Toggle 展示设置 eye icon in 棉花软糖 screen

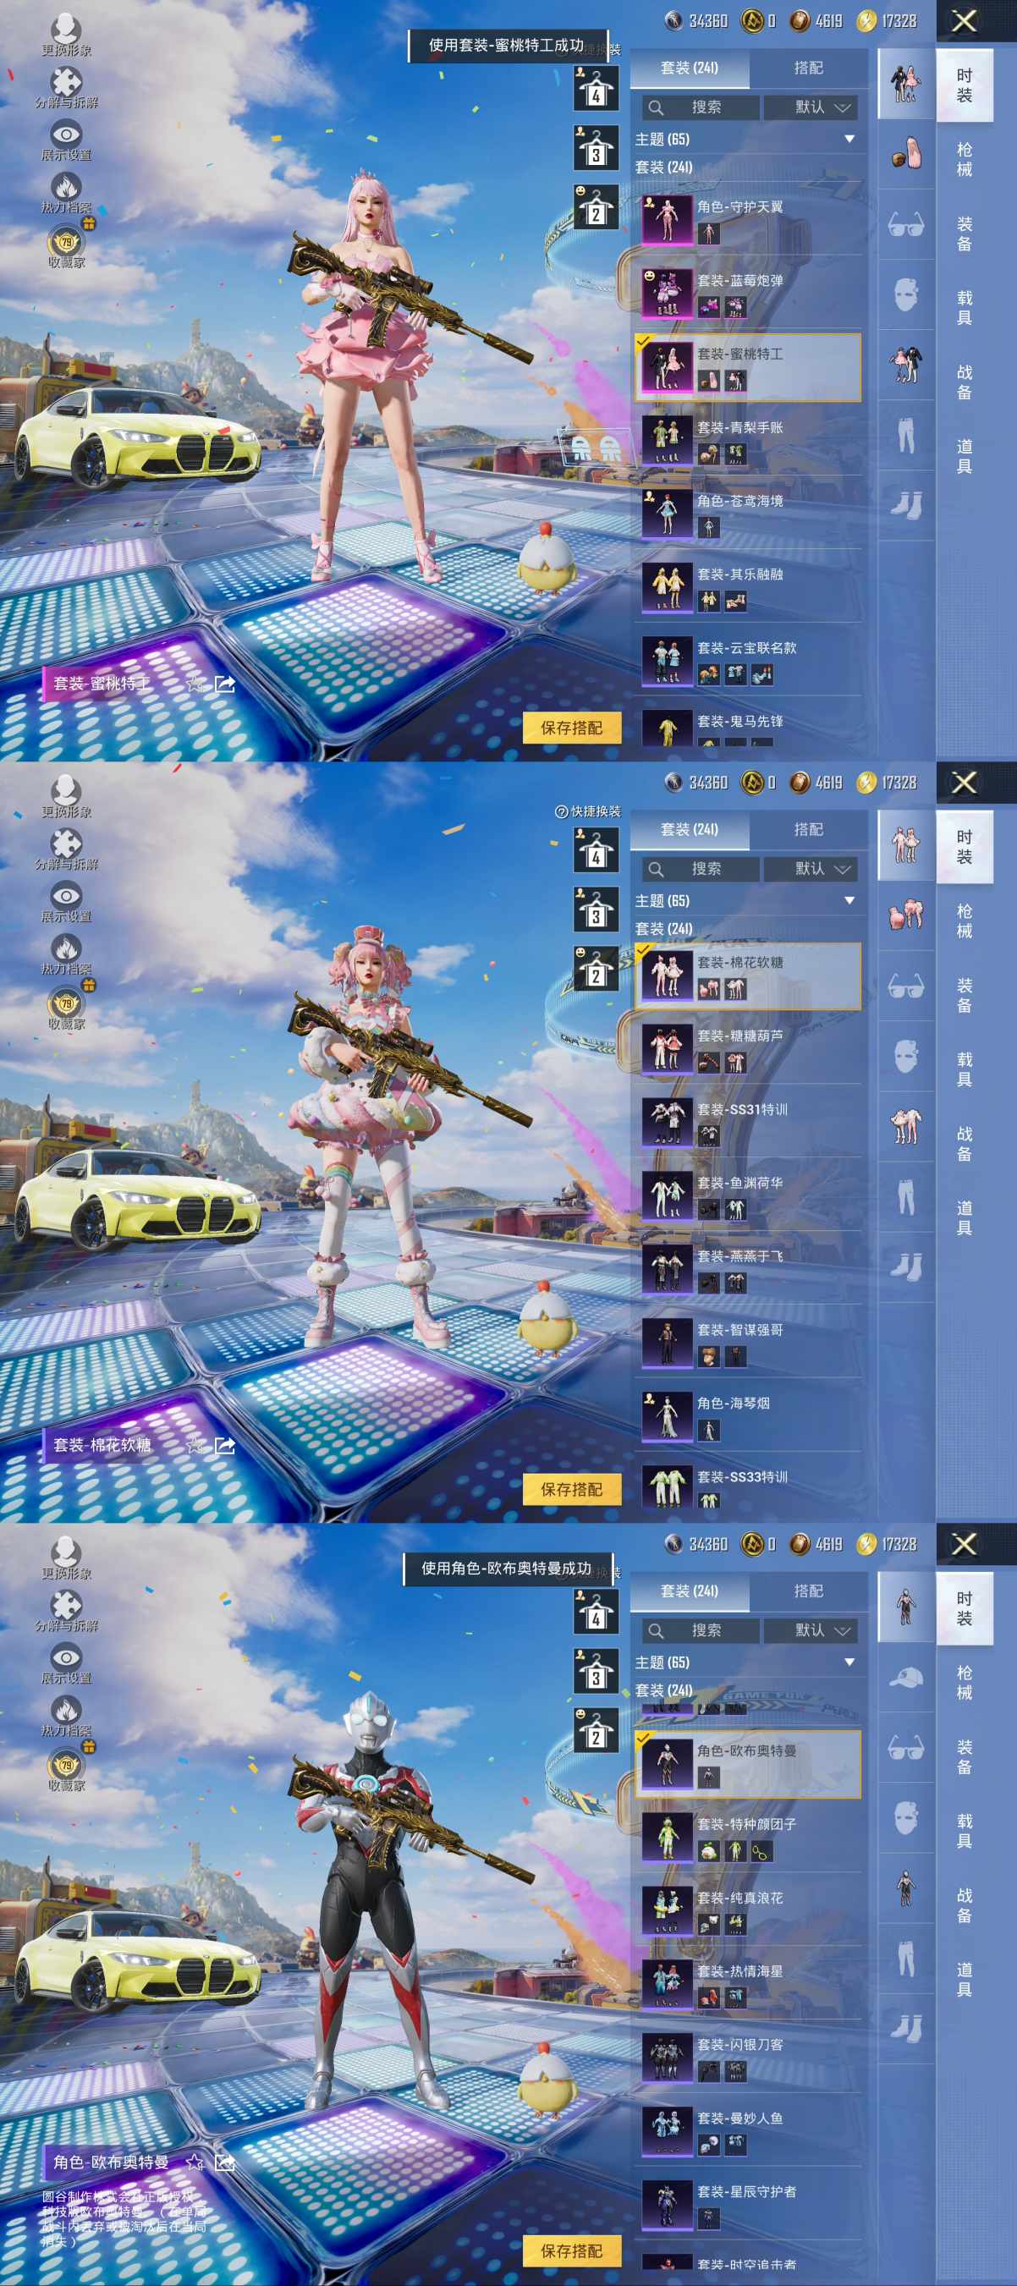pos(67,894)
